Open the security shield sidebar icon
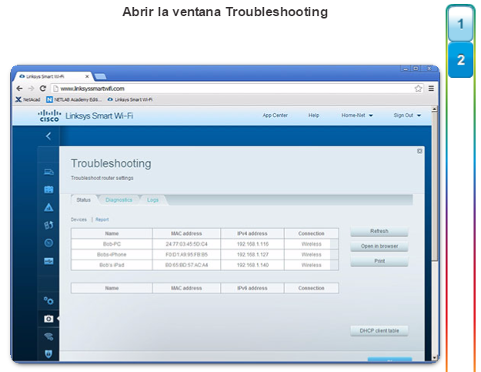 pos(48,354)
